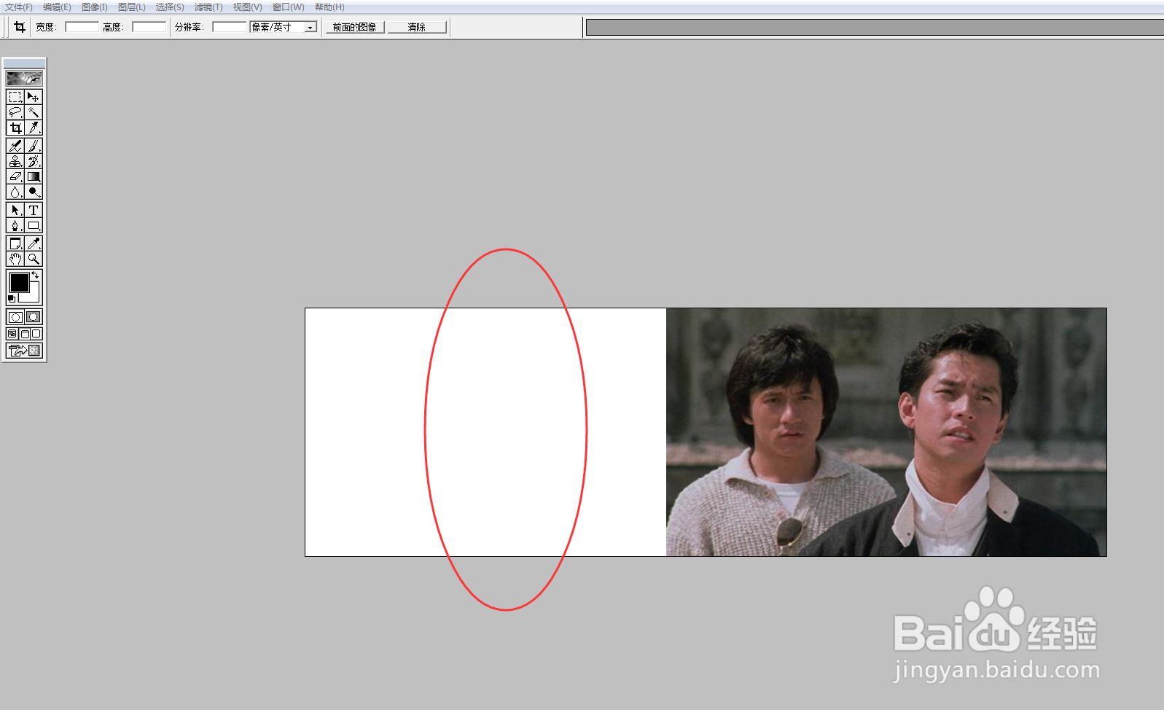This screenshot has width=1164, height=710.
Task: Switch to Full Screen with Menu Bar
Action: coord(24,334)
